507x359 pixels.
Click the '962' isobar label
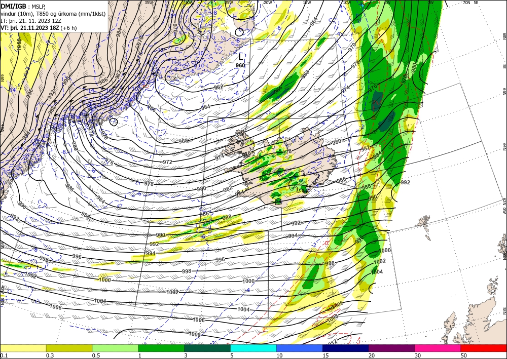coord(219,87)
